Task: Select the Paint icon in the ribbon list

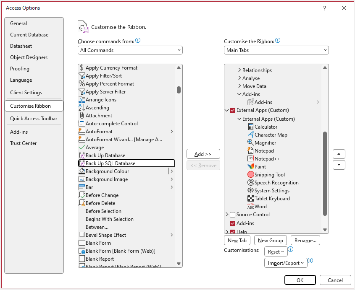Action: click(x=250, y=166)
